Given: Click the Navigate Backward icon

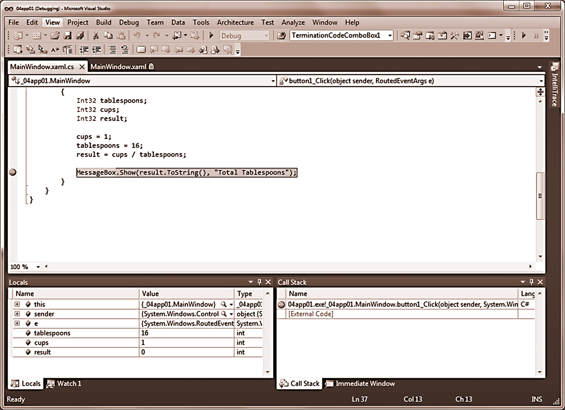Looking at the screenshot, I should tap(177, 36).
